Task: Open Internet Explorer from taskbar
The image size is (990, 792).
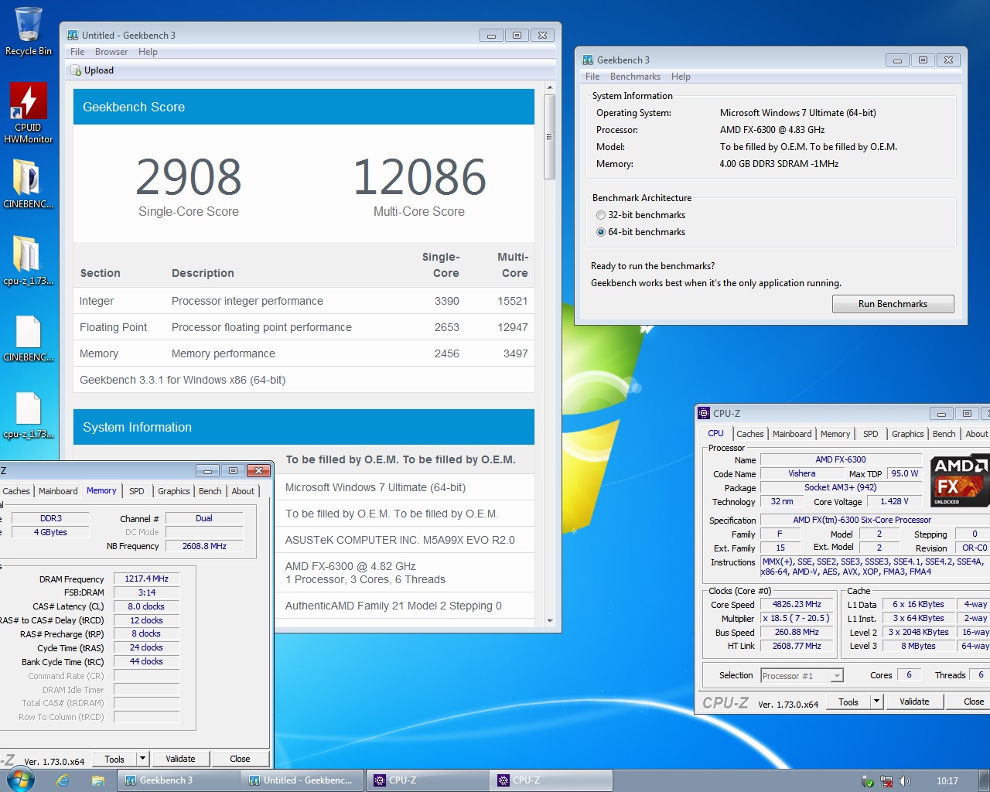Action: coord(63,780)
